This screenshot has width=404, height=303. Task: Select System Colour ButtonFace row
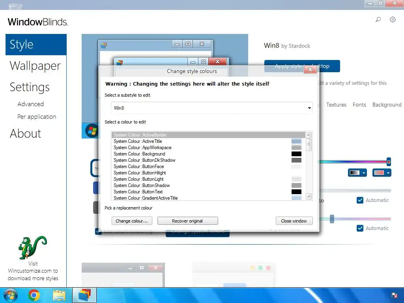pyautogui.click(x=208, y=166)
